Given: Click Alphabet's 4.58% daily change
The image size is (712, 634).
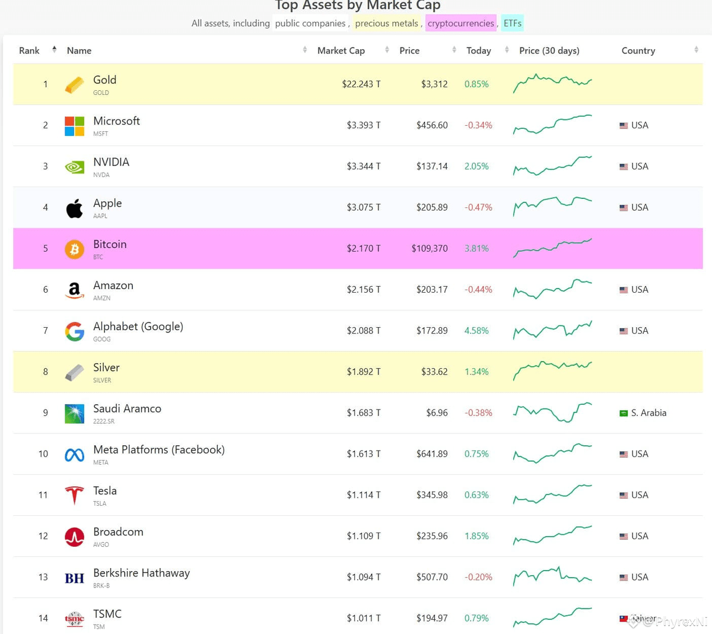Looking at the screenshot, I should click(x=476, y=331).
